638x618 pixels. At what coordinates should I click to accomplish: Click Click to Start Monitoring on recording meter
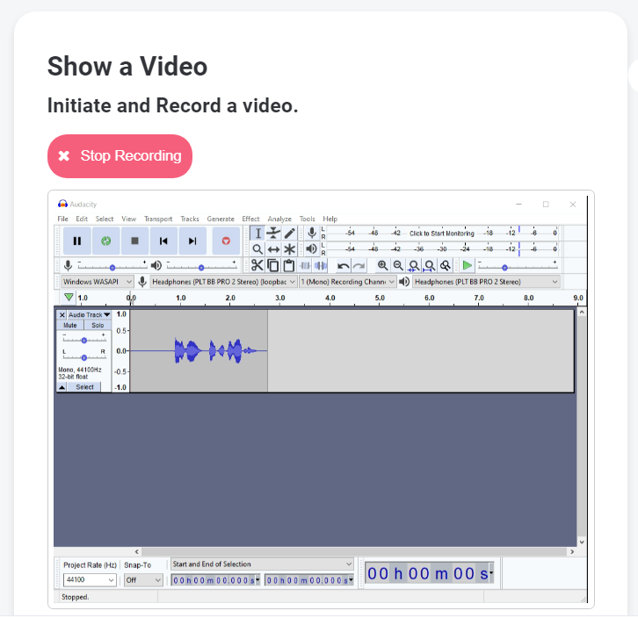441,234
